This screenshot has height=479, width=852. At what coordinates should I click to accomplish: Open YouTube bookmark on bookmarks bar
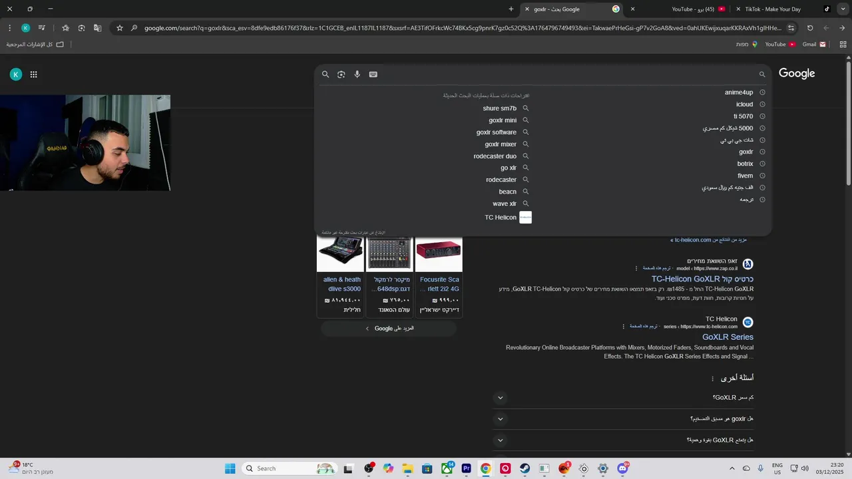(780, 44)
